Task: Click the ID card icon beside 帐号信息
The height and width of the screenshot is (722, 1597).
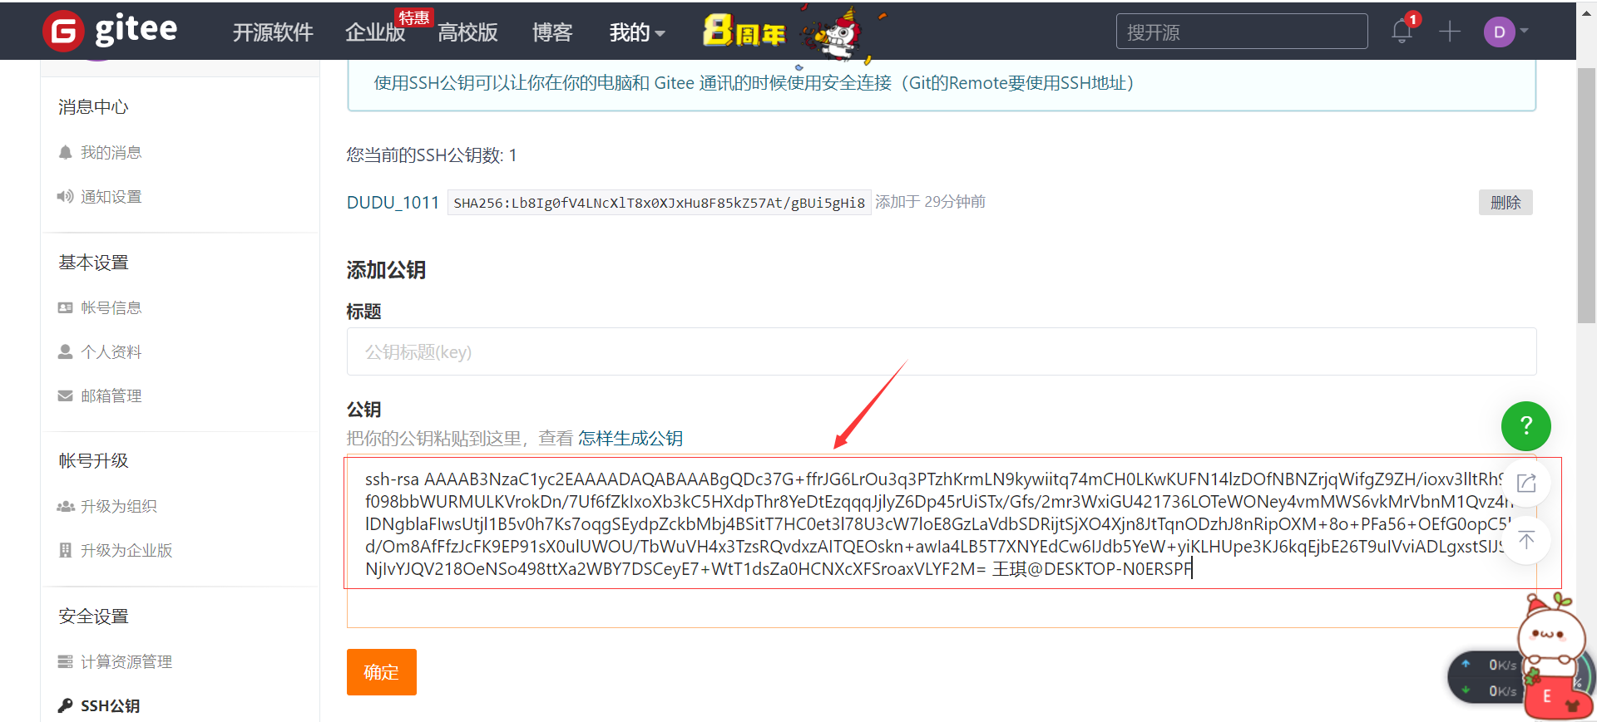Action: pyautogui.click(x=66, y=307)
